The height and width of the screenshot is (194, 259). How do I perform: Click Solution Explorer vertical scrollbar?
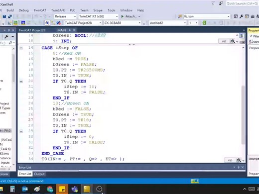click(x=13, y=68)
